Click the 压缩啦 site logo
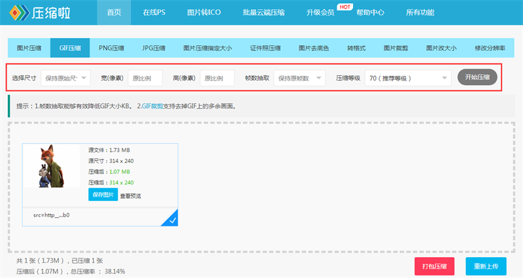Viewport: 523px width, 278px height. (x=40, y=12)
